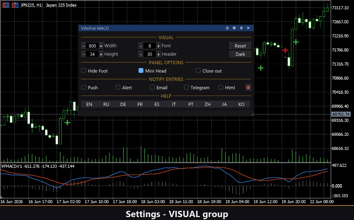Increase the Width value with plus

(101, 46)
